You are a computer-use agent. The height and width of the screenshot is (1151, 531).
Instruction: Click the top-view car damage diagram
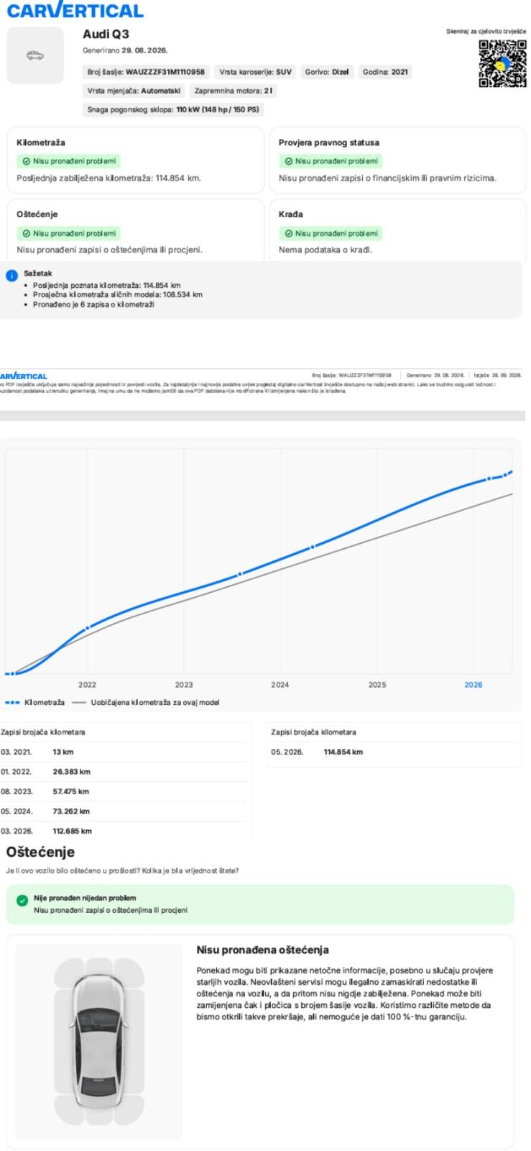98,1041
